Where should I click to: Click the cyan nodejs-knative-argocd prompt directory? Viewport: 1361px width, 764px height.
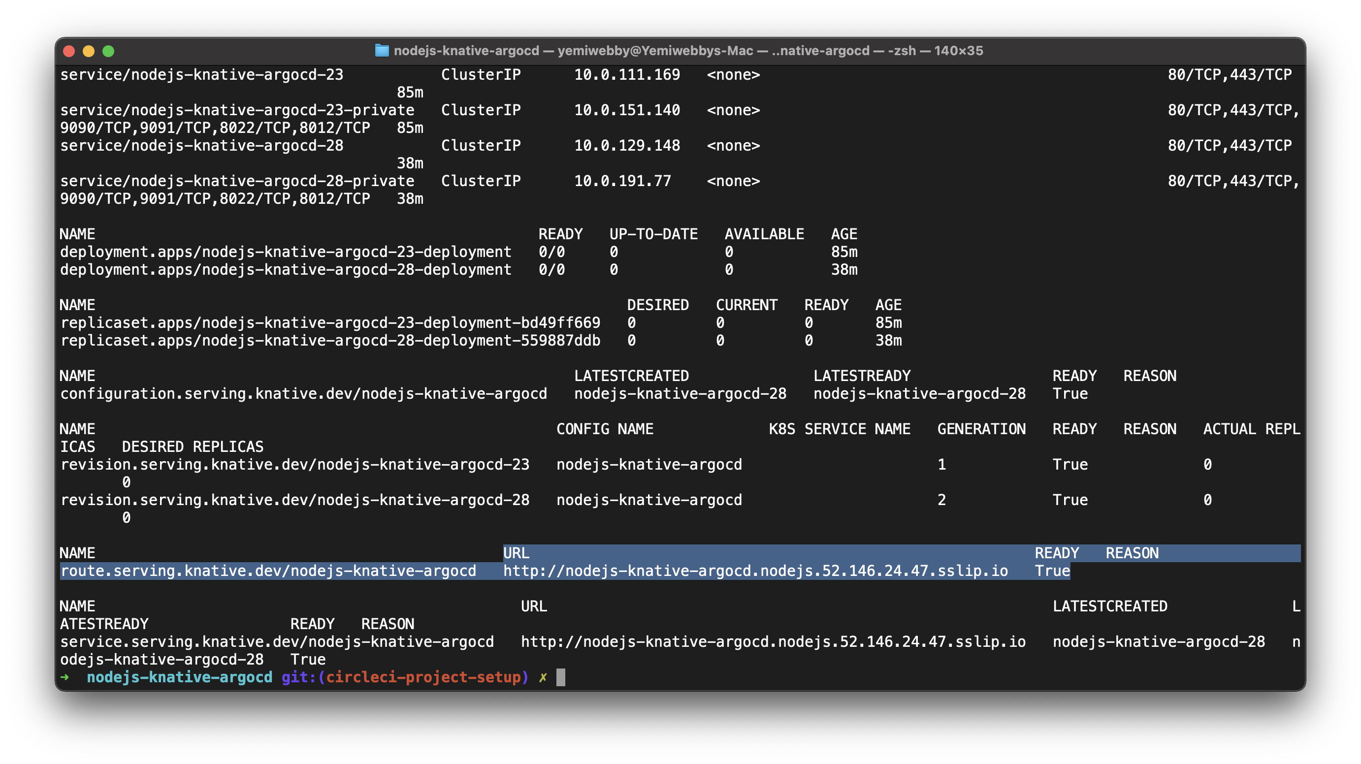click(x=180, y=677)
